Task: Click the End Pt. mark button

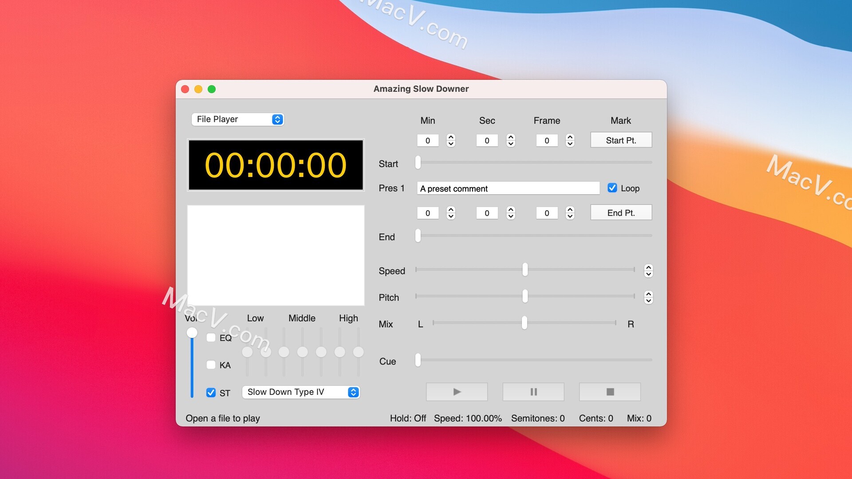Action: coord(621,213)
